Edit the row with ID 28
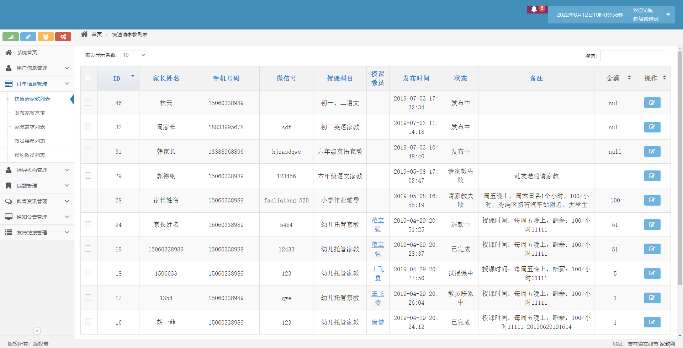The width and height of the screenshot is (683, 348). point(652,200)
